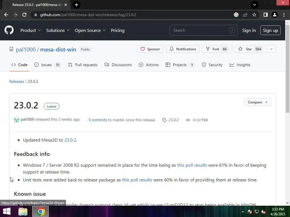Toggle Chrome side panel
The width and height of the screenshot is (290, 217).
(x=266, y=15)
